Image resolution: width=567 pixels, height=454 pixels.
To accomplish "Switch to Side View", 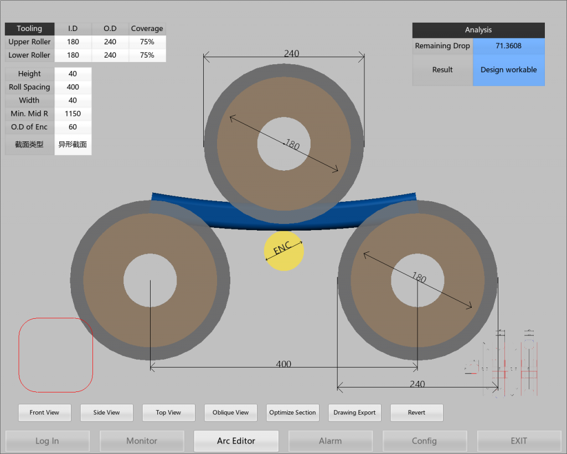I will [106, 412].
